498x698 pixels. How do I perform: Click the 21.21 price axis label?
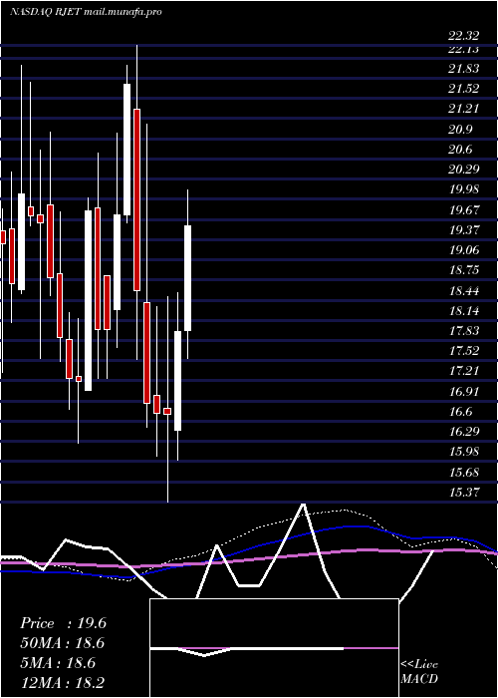[x=463, y=109]
